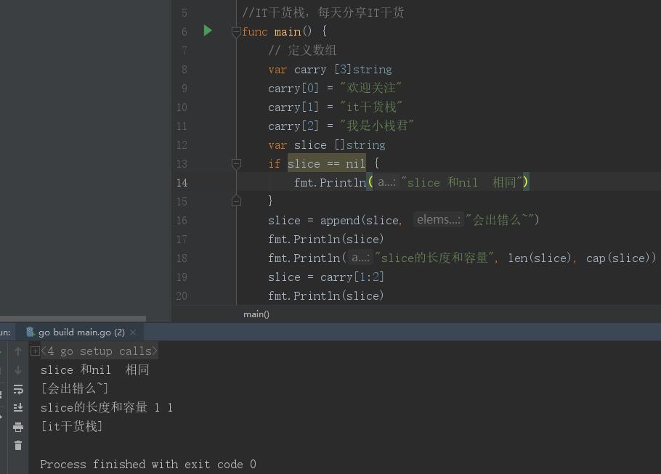Click the horizontal scrollbar under left panel
661x474 pixels.
pyautogui.click(x=73, y=318)
